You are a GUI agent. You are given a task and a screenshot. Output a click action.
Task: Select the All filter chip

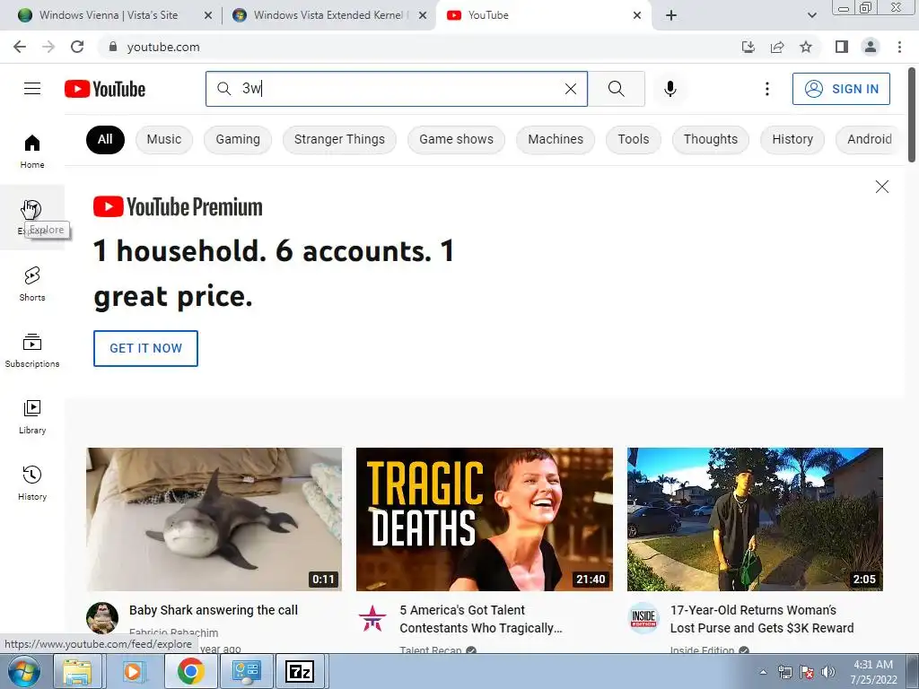point(105,139)
